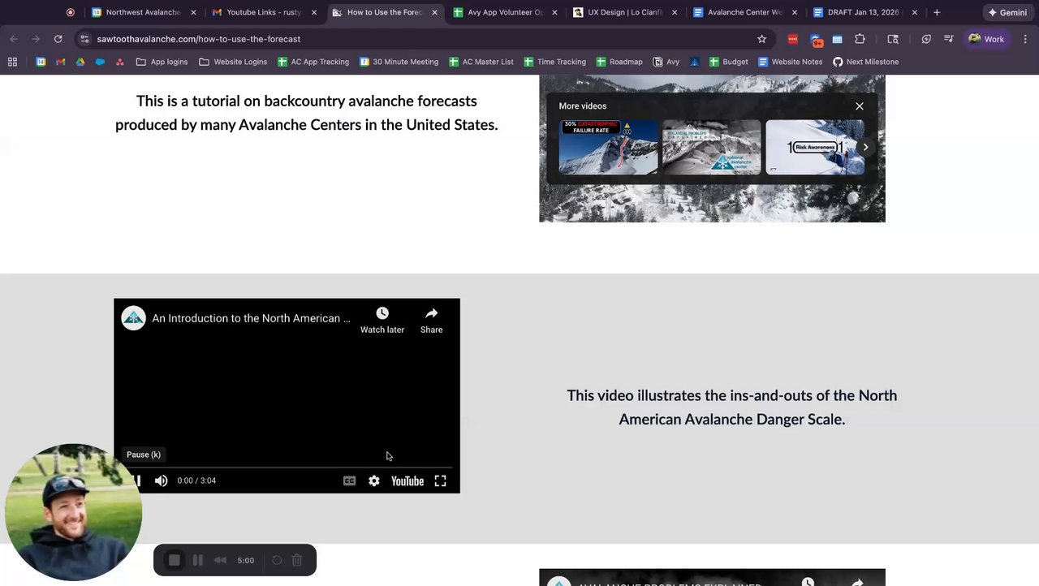Click the Watch later clock icon
Viewport: 1039px width, 586px height.
[x=382, y=313]
